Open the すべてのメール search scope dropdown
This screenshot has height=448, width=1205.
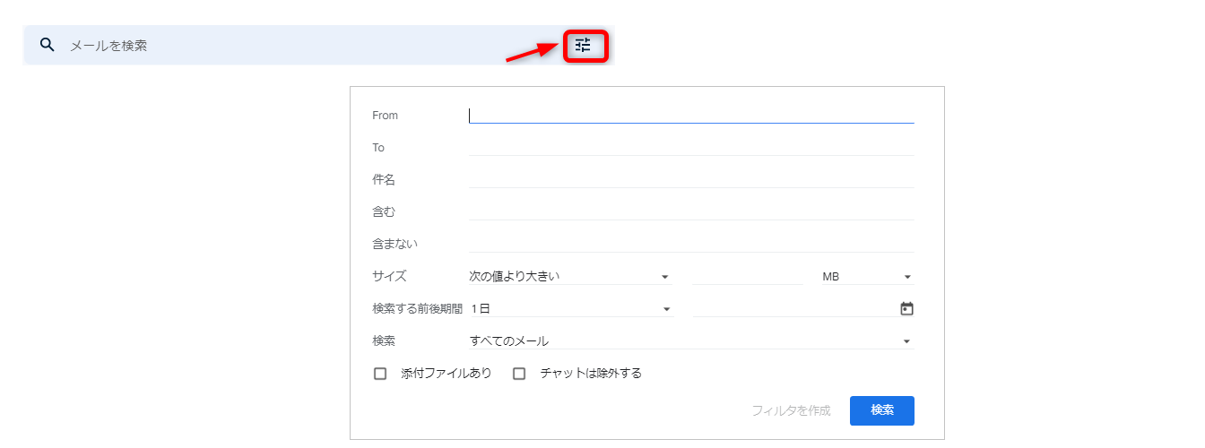(690, 341)
